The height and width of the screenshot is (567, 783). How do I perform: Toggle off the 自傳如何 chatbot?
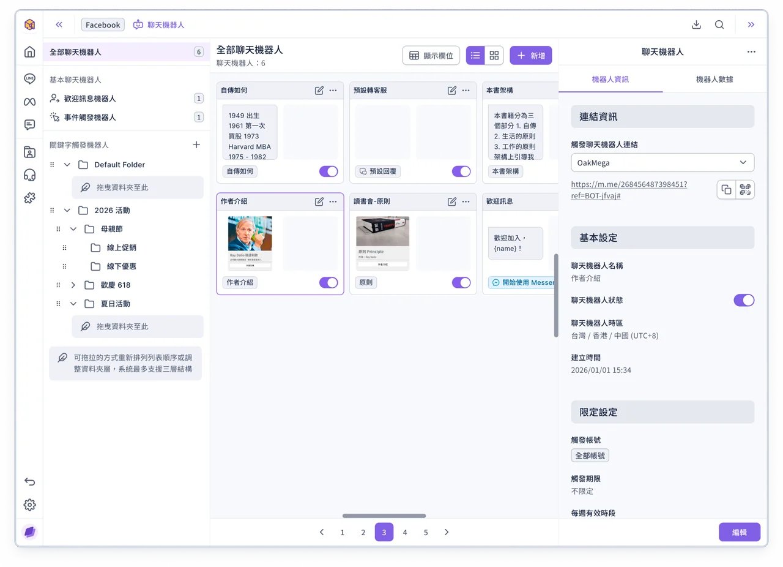click(328, 171)
